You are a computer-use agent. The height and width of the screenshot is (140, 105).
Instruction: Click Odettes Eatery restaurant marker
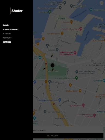pos(80,91)
